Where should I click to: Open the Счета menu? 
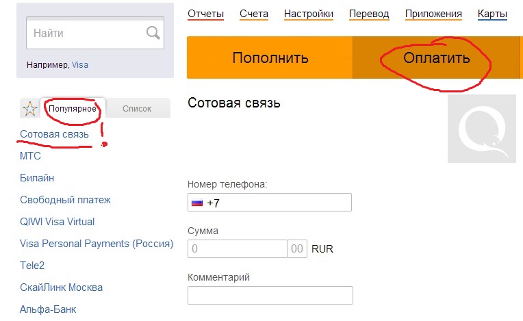pos(254,14)
